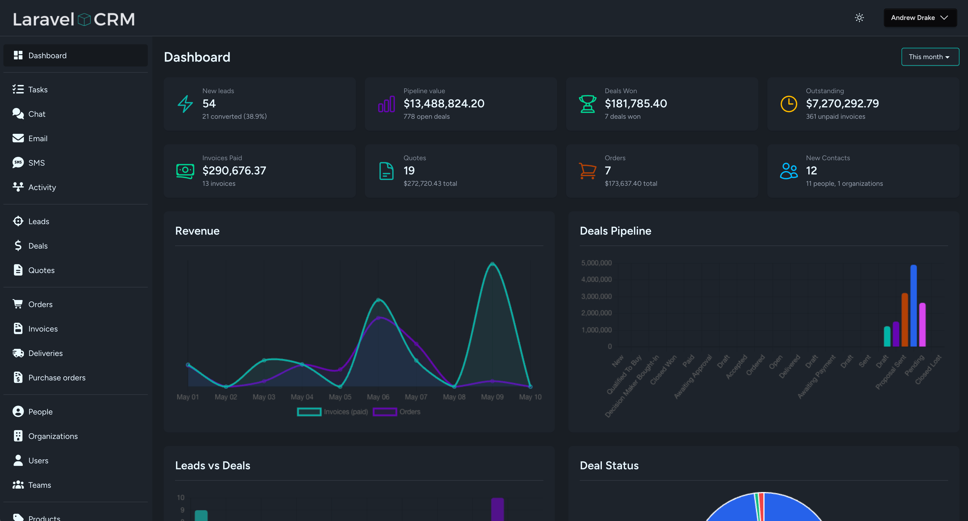968x521 pixels.
Task: Click the Tasks checklist icon
Action: 18,89
